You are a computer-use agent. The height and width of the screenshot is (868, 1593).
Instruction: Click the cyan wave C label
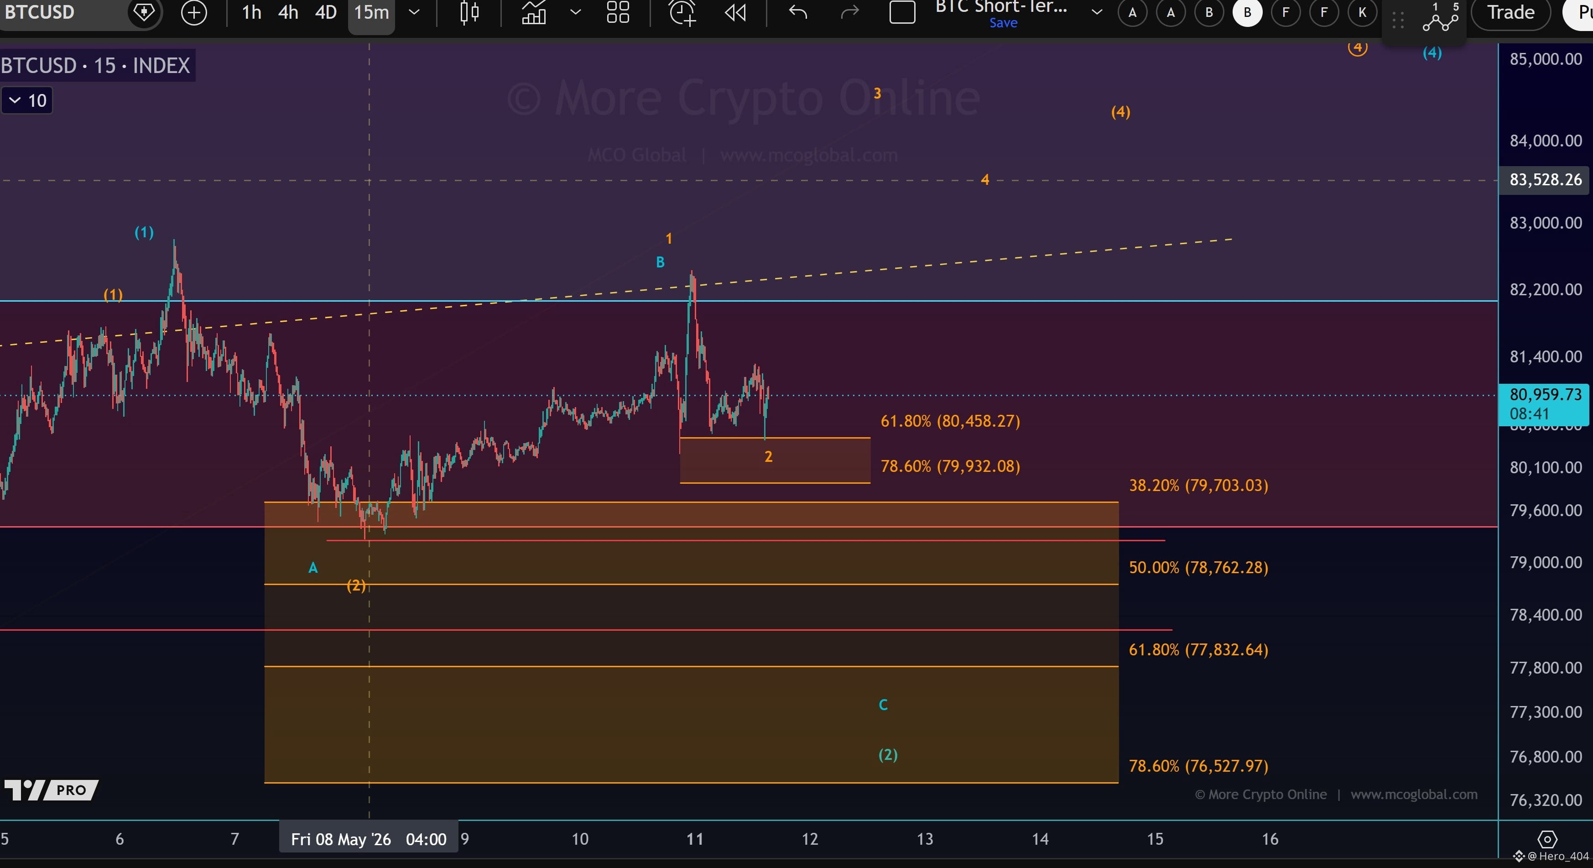pyautogui.click(x=883, y=705)
